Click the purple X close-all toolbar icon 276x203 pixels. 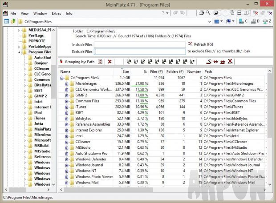pos(269,12)
